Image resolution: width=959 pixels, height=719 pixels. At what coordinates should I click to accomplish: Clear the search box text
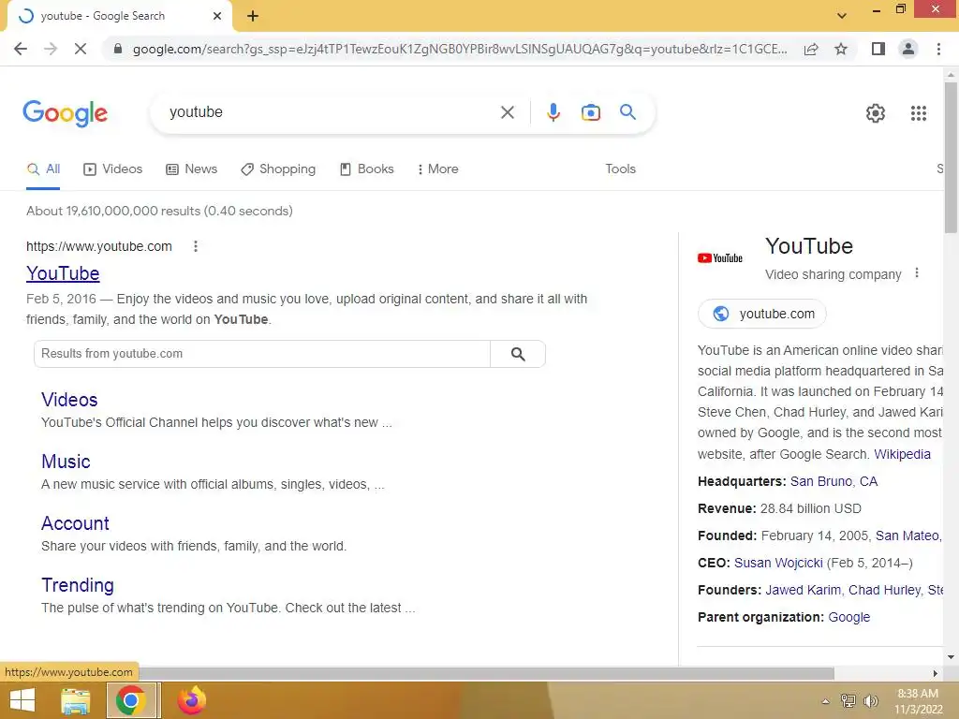click(x=507, y=112)
